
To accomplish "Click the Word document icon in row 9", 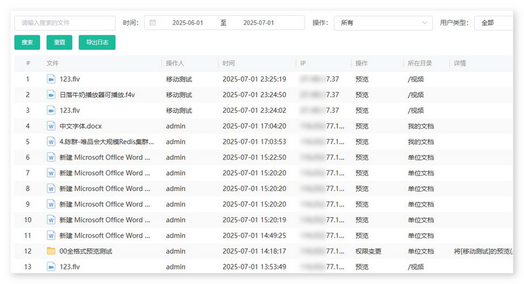I will click(50, 204).
